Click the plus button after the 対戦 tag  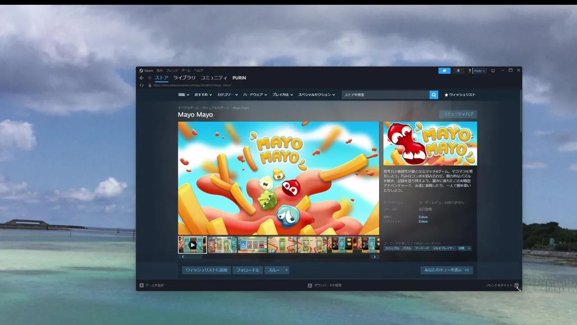tap(469, 248)
